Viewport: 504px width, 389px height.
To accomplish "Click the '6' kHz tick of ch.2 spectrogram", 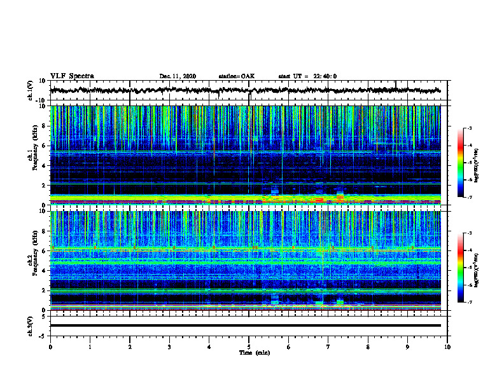I will click(x=45, y=251).
